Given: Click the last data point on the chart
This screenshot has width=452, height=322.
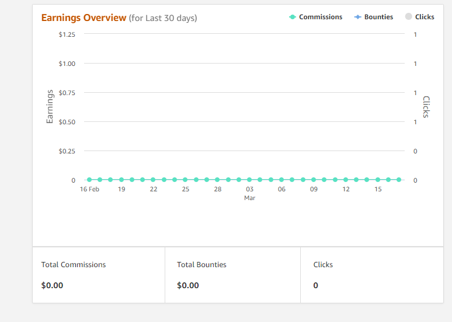Looking at the screenshot, I should (x=399, y=180).
